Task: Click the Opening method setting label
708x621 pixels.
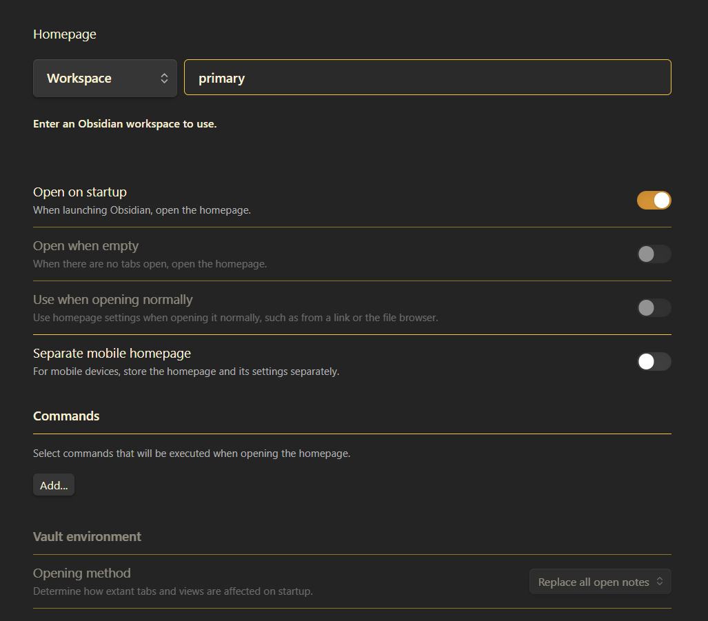Action: 82,573
